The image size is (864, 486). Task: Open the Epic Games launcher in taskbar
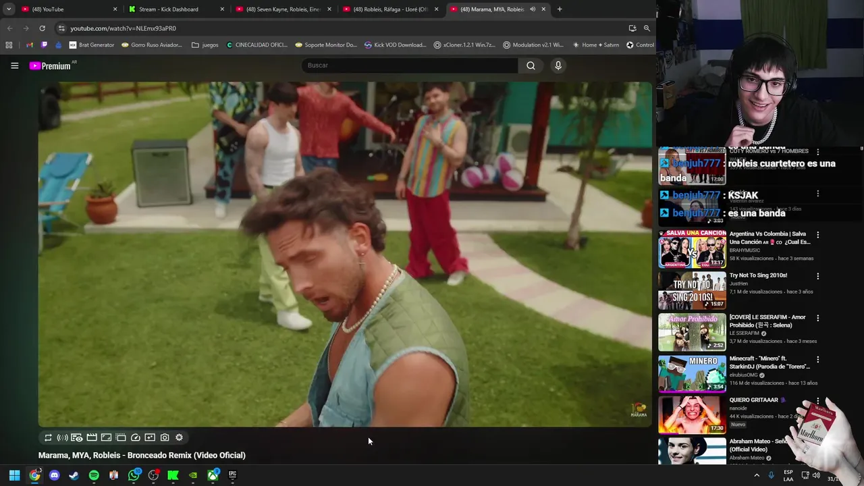click(x=233, y=475)
